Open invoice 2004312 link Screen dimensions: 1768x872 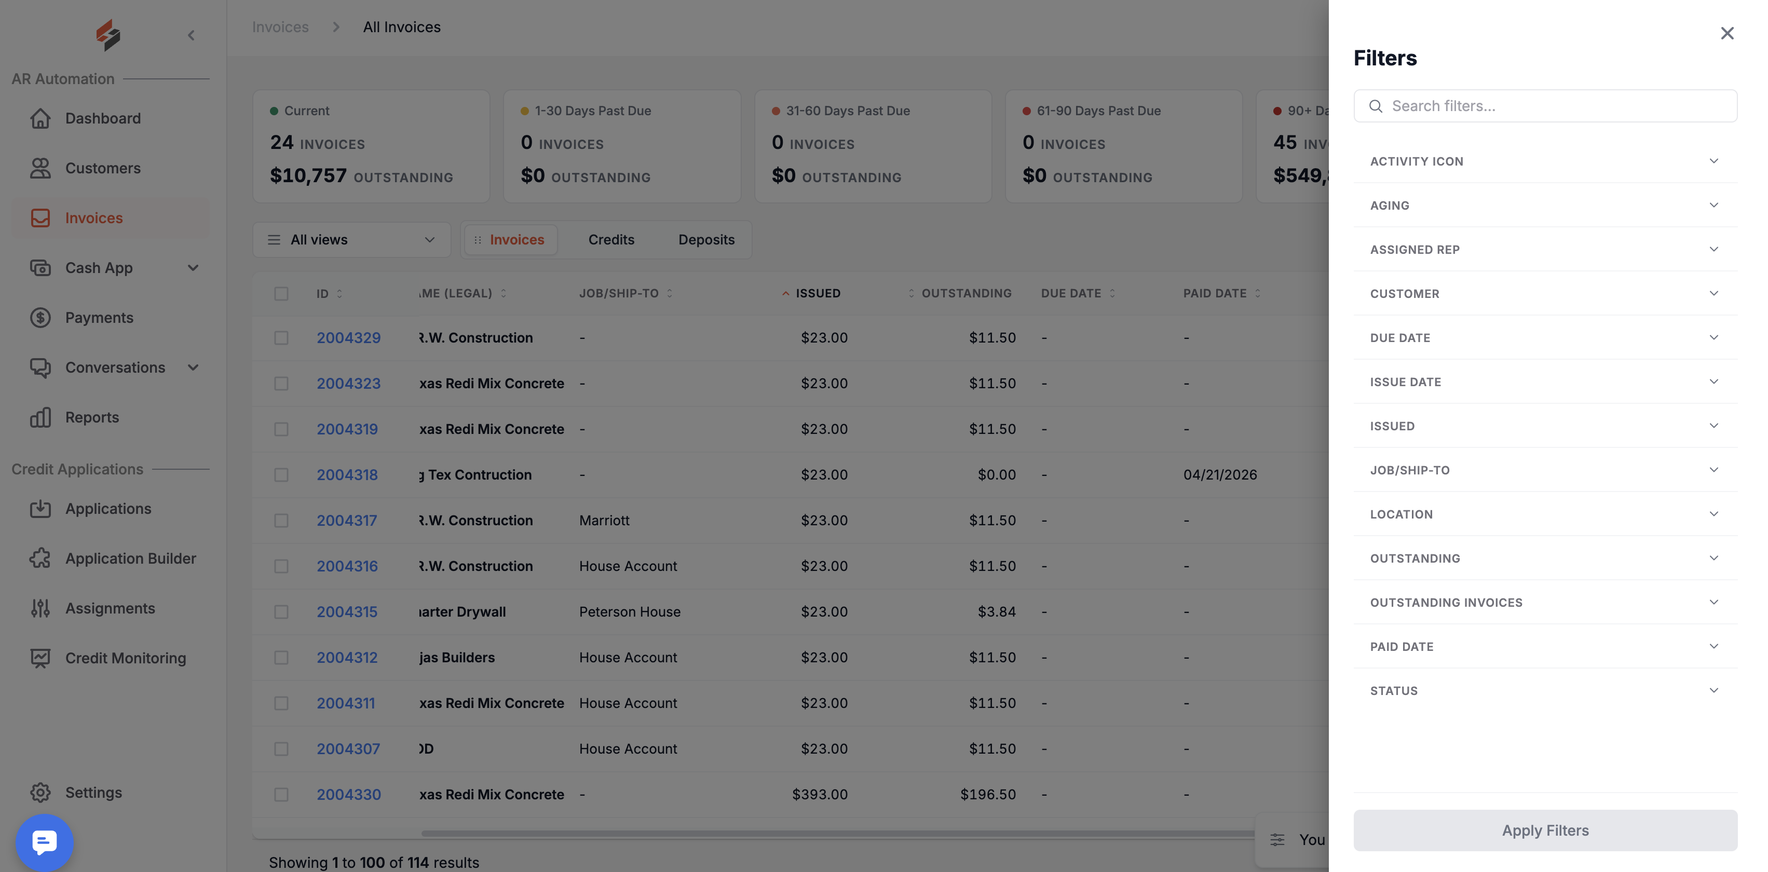347,657
